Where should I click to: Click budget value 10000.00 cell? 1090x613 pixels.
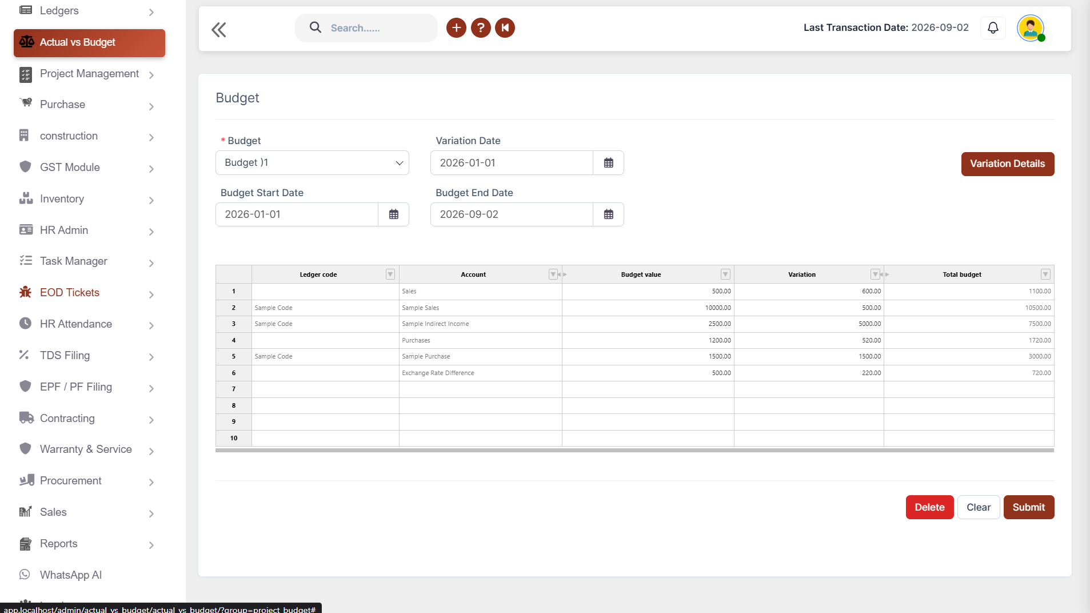coord(648,308)
